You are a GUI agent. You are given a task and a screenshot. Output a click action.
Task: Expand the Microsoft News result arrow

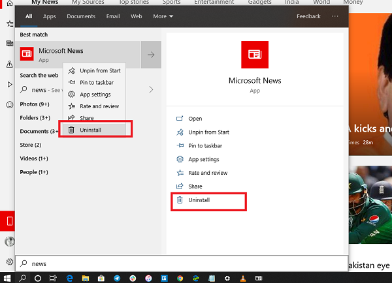151,55
